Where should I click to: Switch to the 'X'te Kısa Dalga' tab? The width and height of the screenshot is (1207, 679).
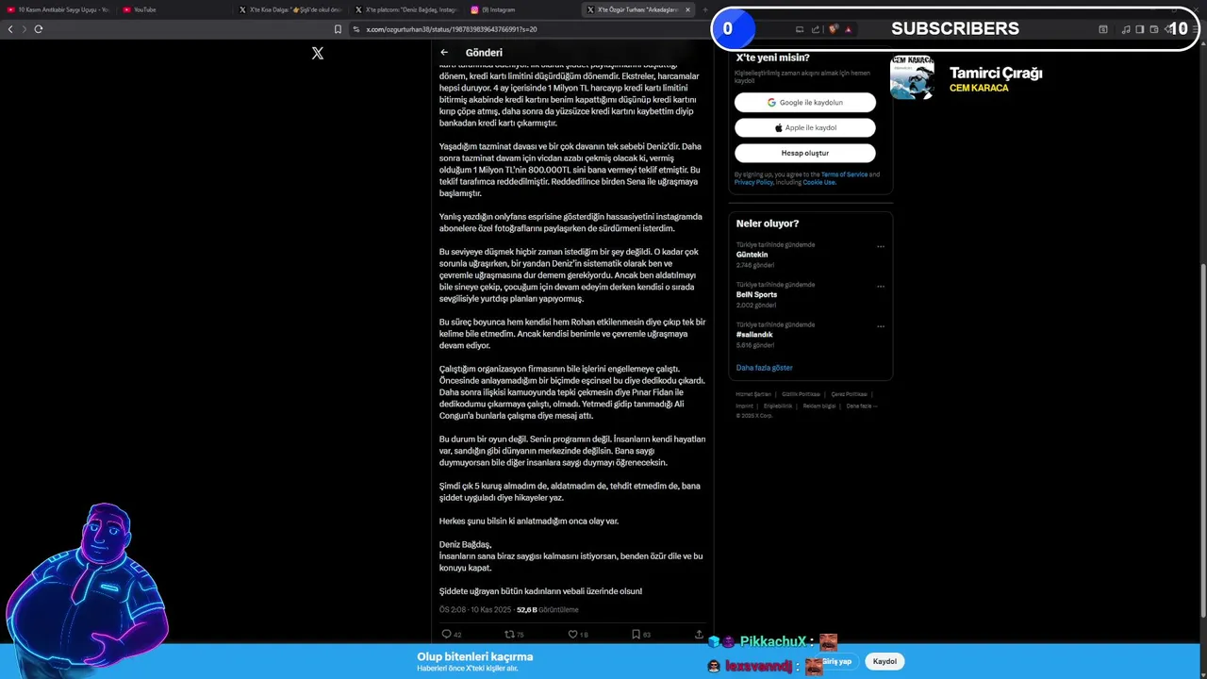[x=290, y=9]
